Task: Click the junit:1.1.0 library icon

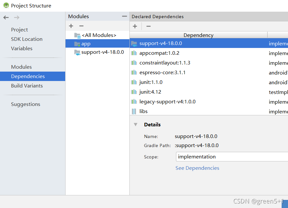Action: (x=134, y=82)
